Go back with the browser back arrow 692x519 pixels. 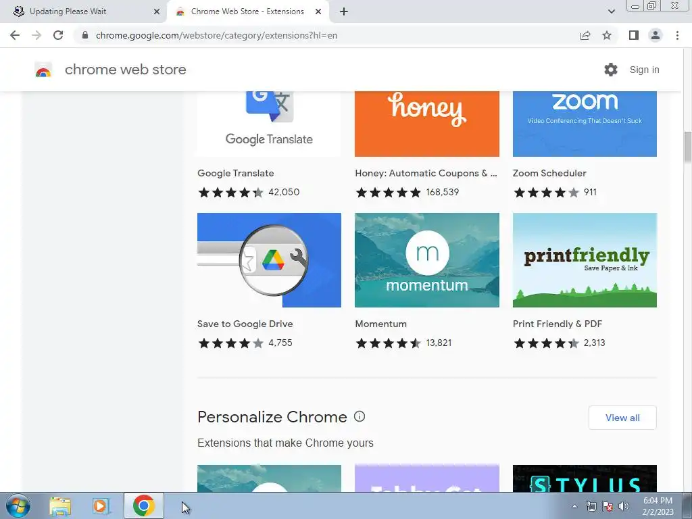click(15, 35)
